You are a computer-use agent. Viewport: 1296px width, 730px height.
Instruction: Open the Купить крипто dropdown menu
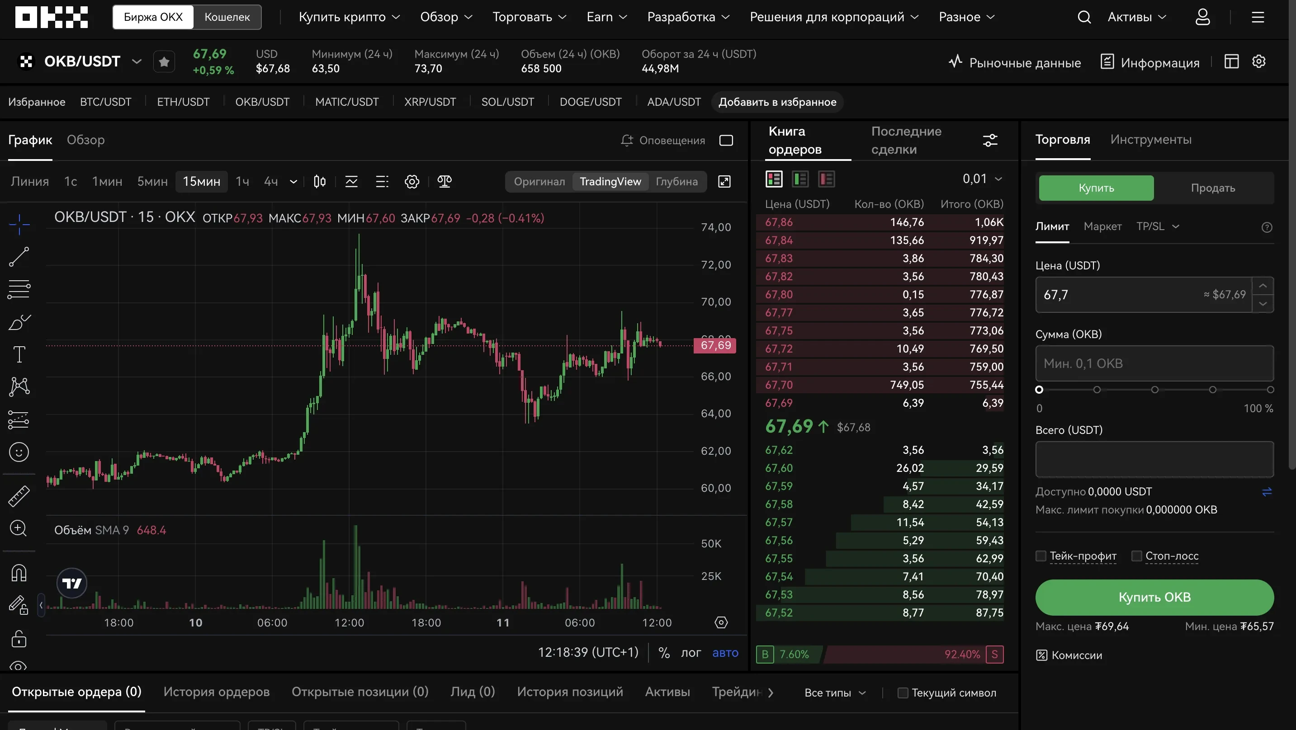pyautogui.click(x=349, y=17)
